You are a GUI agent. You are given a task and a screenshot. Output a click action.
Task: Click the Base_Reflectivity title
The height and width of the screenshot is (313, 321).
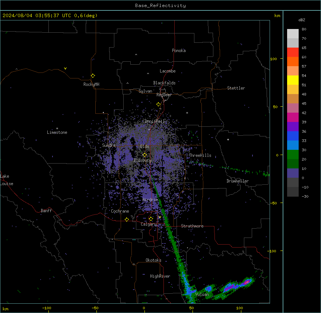[x=160, y=6]
